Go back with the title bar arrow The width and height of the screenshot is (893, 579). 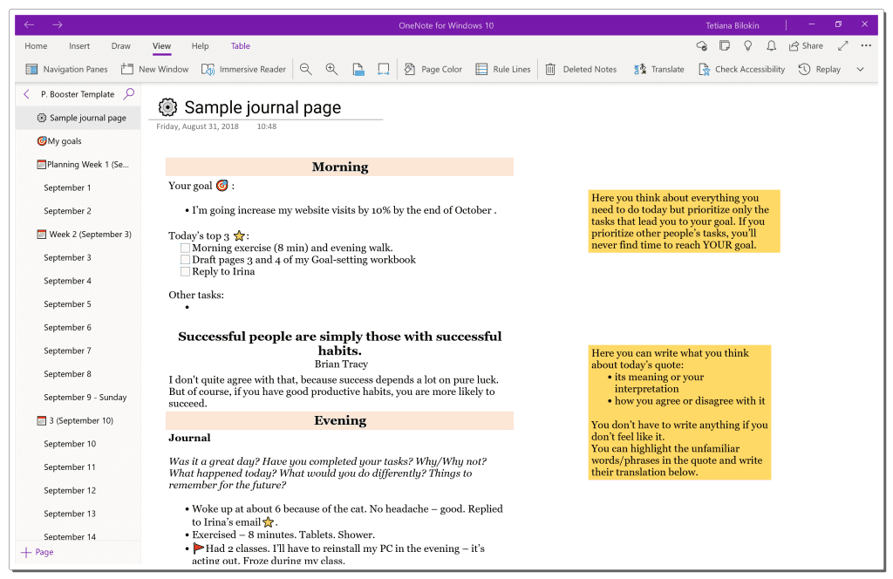click(x=29, y=24)
